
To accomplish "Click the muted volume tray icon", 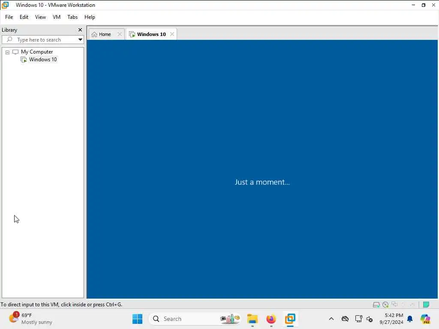I will tap(370, 319).
